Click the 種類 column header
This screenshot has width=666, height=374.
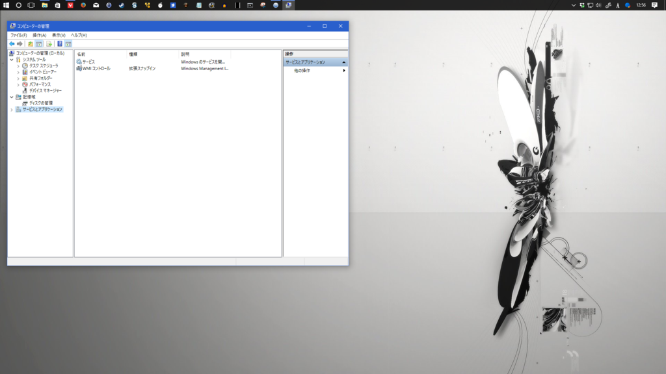pyautogui.click(x=152, y=55)
